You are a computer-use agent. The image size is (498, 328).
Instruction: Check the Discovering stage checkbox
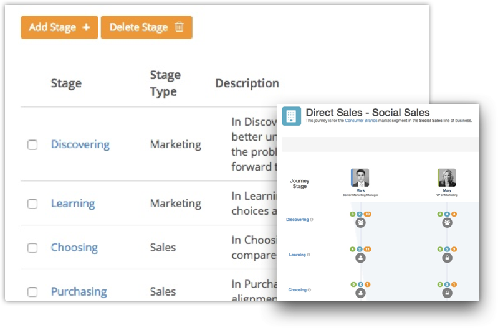click(x=32, y=144)
